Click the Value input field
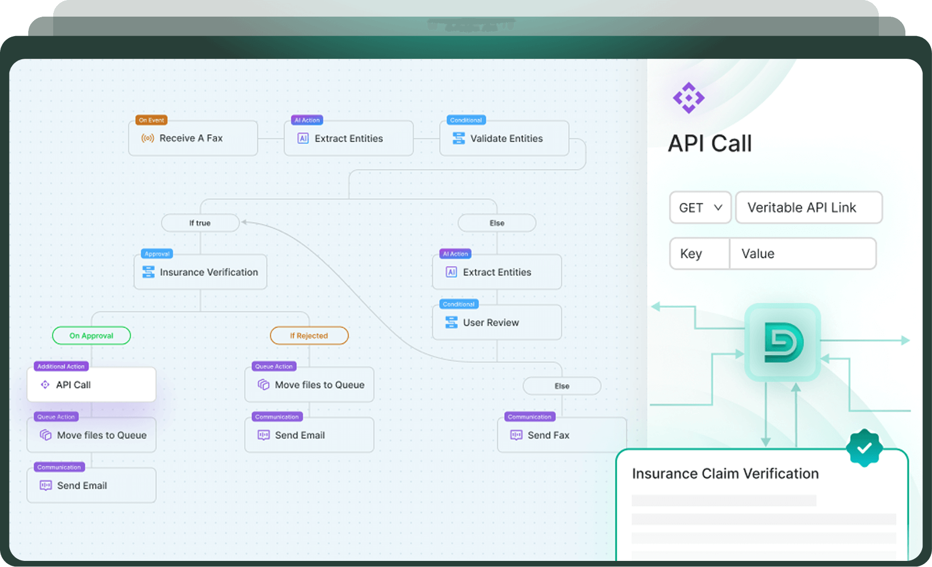The width and height of the screenshot is (932, 567). tap(803, 253)
